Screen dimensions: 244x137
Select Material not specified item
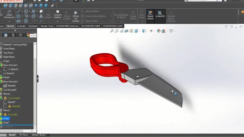click(x=15, y=44)
